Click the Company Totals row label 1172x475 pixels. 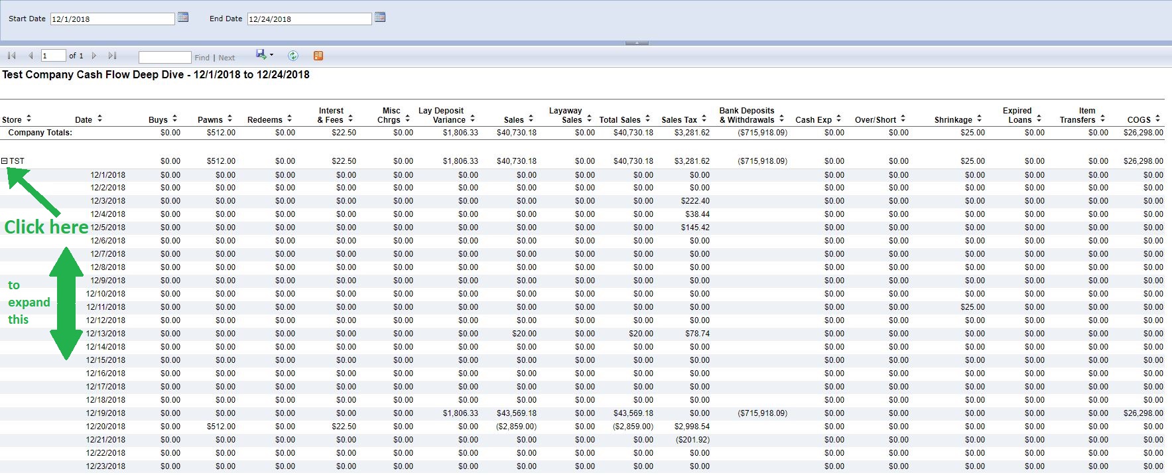[x=40, y=133]
